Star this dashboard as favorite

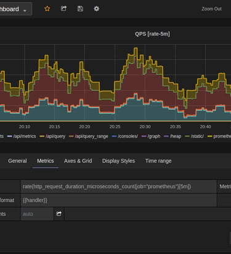47,9
